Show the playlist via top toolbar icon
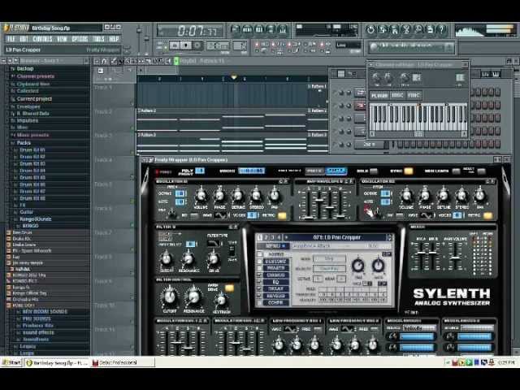520x390 pixels. [x=236, y=29]
